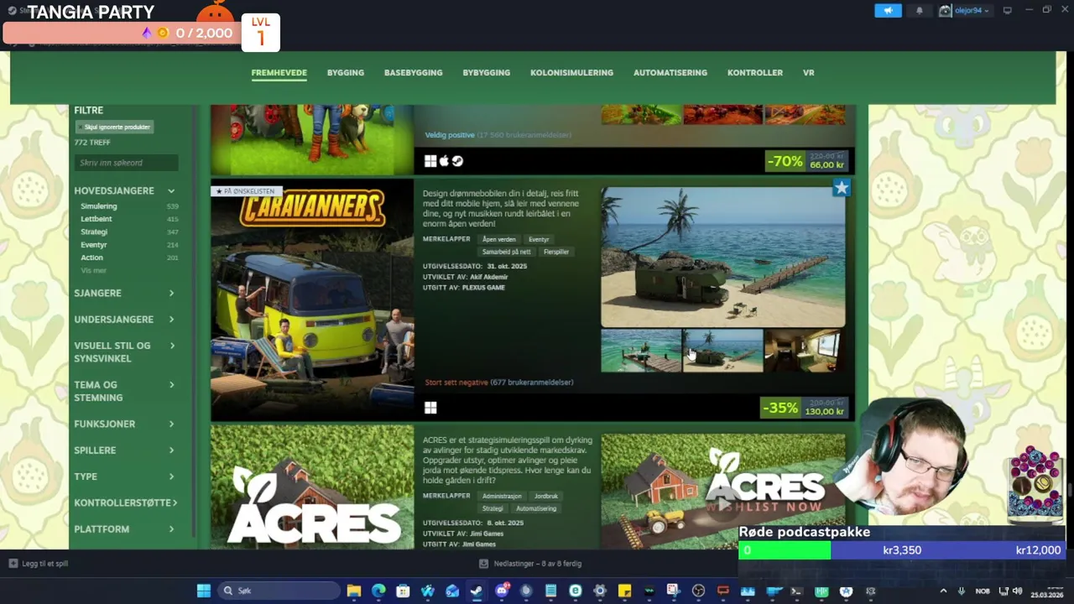Screen dimensions: 1074x604
Task: Click the Skriv inn søkeord filter field
Action: (126, 163)
